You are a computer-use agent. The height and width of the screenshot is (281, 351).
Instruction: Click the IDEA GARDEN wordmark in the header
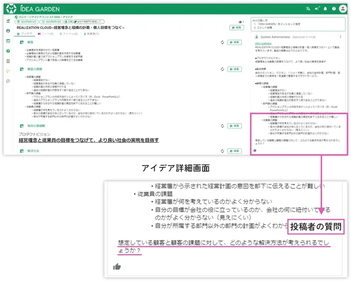pyautogui.click(x=40, y=9)
